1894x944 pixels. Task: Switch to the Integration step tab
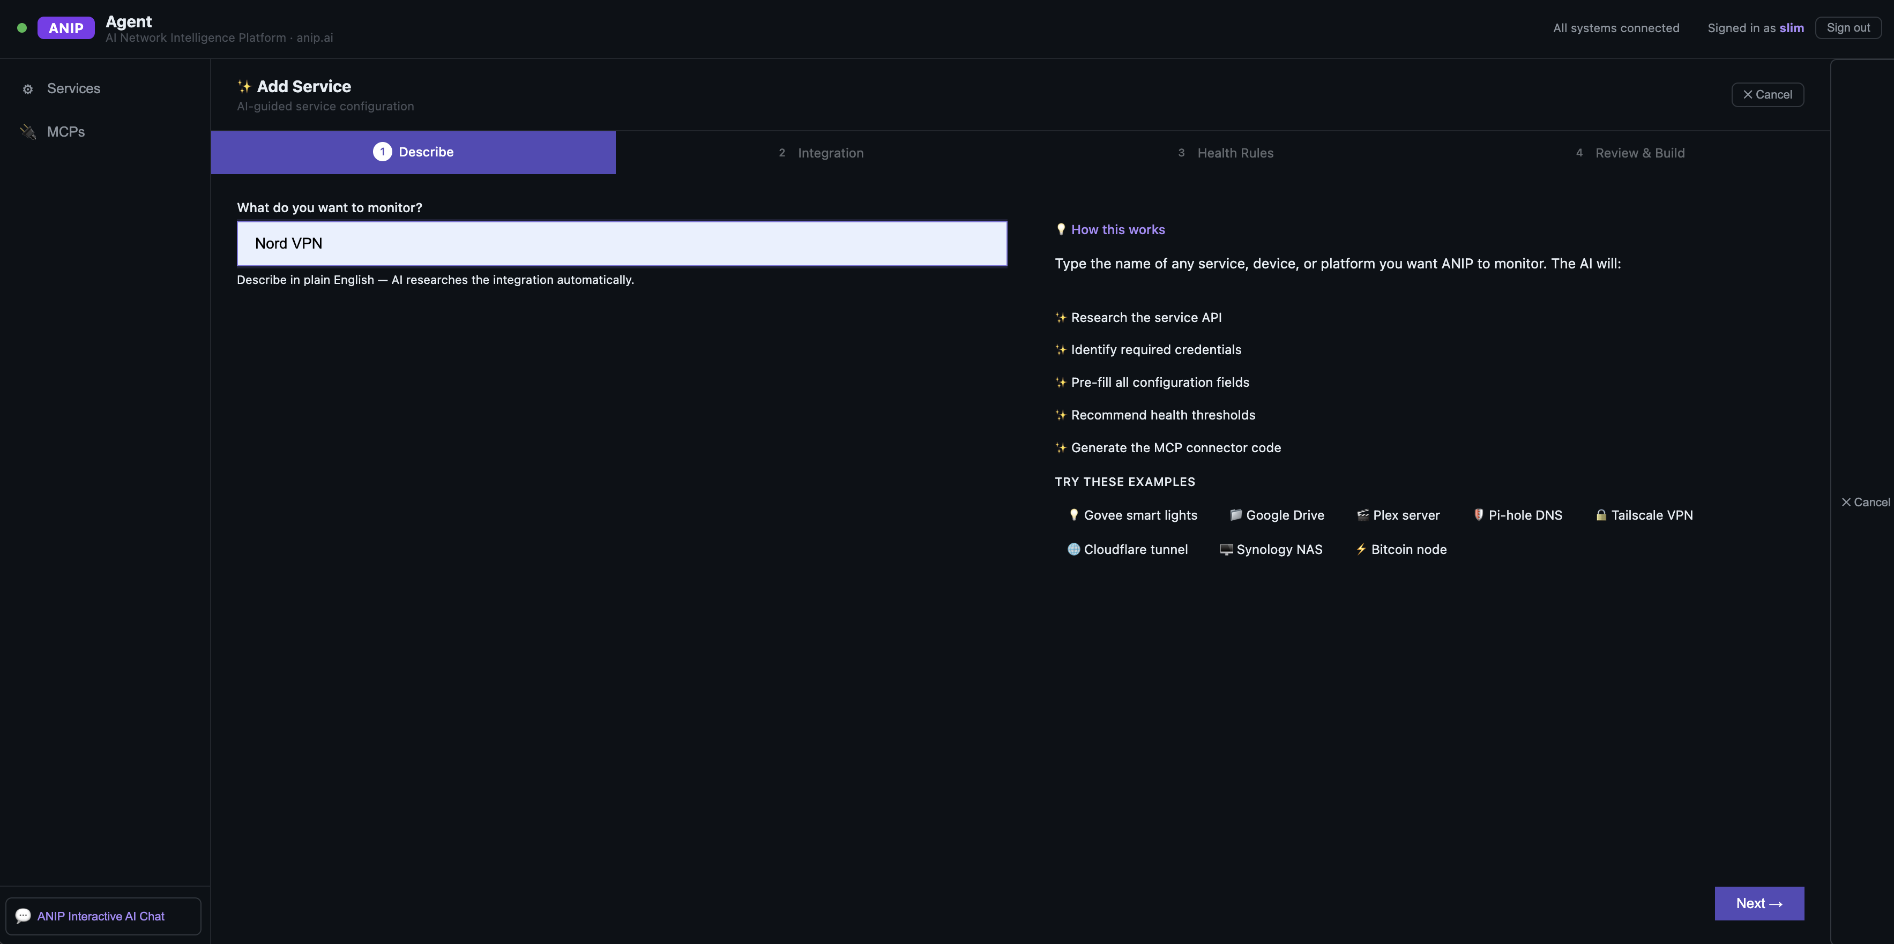[821, 153]
